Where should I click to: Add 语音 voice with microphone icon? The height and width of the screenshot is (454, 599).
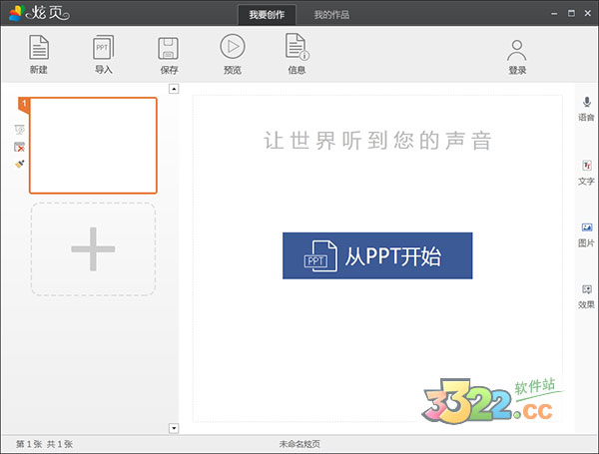[586, 109]
